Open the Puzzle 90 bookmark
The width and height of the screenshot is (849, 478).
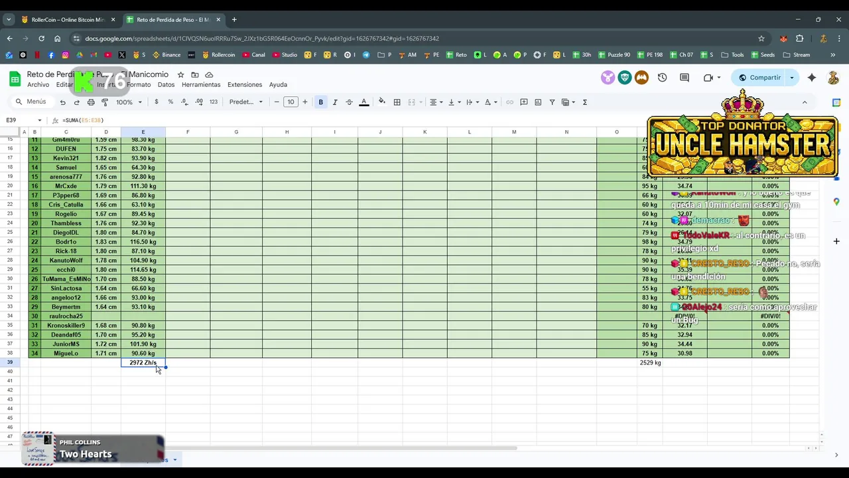(613, 55)
